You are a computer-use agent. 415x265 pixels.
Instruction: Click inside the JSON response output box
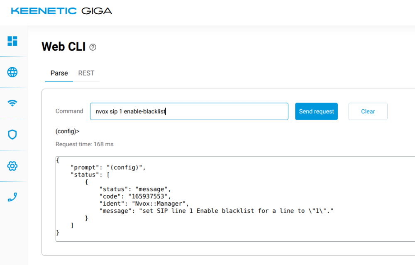(235, 199)
